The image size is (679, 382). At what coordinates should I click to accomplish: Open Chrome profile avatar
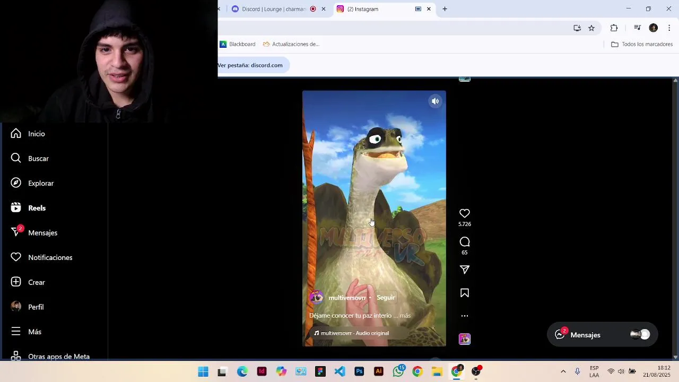(654, 28)
